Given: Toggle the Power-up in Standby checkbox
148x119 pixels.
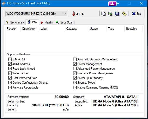Looking at the screenshot, I should click(x=75, y=78).
